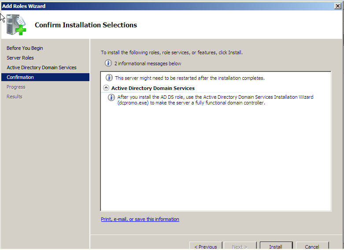
Task: Click the 'Confirm Installation Selections' heading
Action: pos(86,25)
